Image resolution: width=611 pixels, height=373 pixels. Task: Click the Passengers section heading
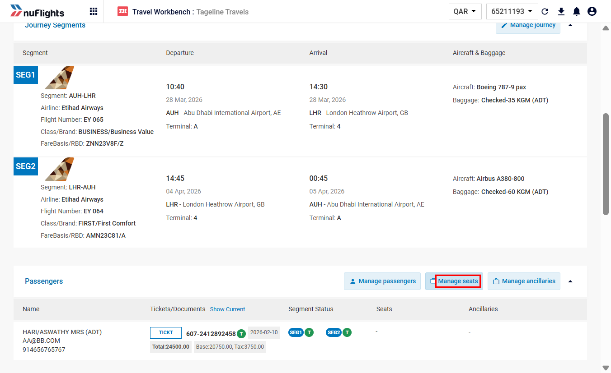pos(44,281)
